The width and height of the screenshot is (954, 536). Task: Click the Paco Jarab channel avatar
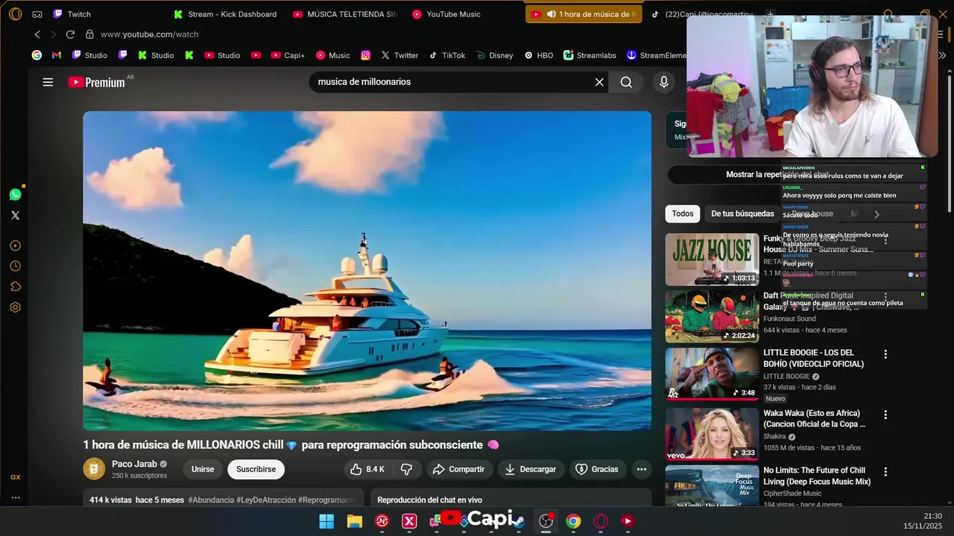[94, 469]
